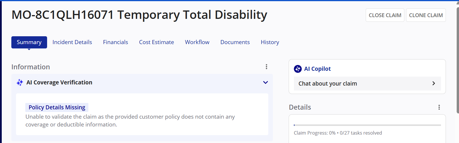Go to the Cost Estimate tab
The width and height of the screenshot is (459, 143).
coord(156,42)
